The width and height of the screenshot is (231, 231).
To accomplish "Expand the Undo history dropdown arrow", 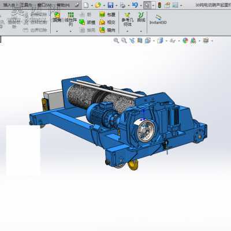I will tap(141, 6).
